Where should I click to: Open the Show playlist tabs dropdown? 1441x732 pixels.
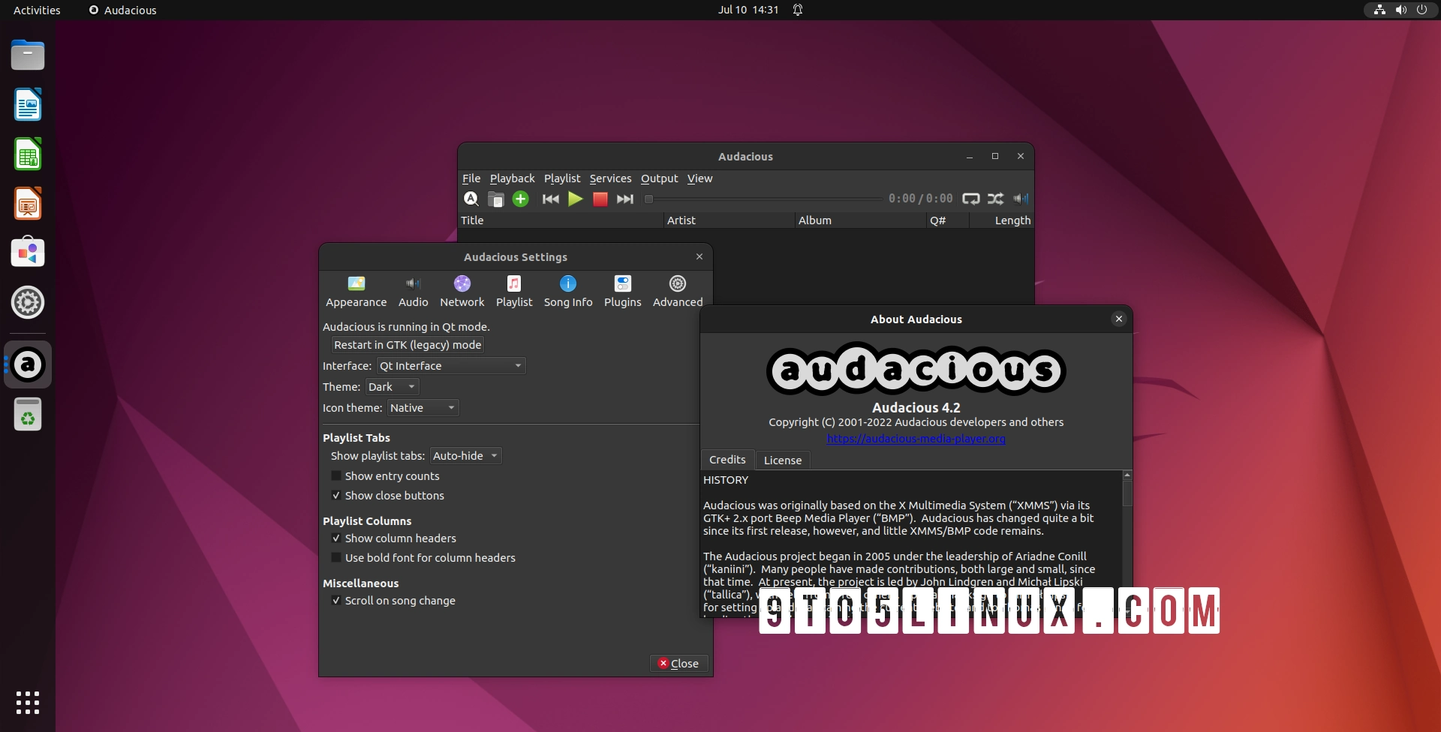click(x=465, y=455)
